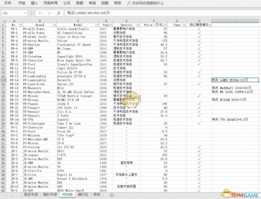Switch to the 开始 ribbon tab
Image resolution: width=261 pixels, height=199 pixels.
(x=21, y=3)
